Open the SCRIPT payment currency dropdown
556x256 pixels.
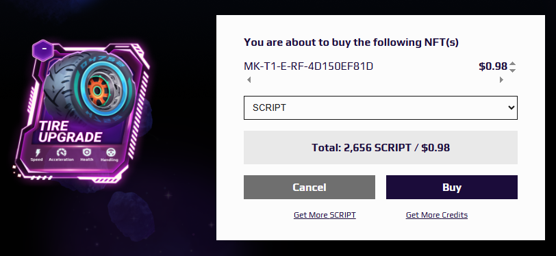(x=381, y=107)
